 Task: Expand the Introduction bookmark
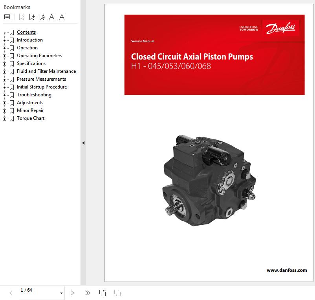coord(4,40)
